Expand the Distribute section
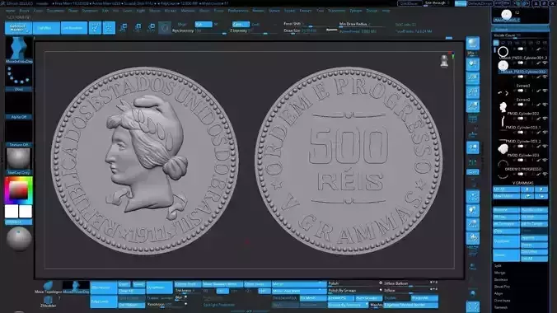Image resolution: width=557 pixels, height=313 pixels. (x=502, y=301)
